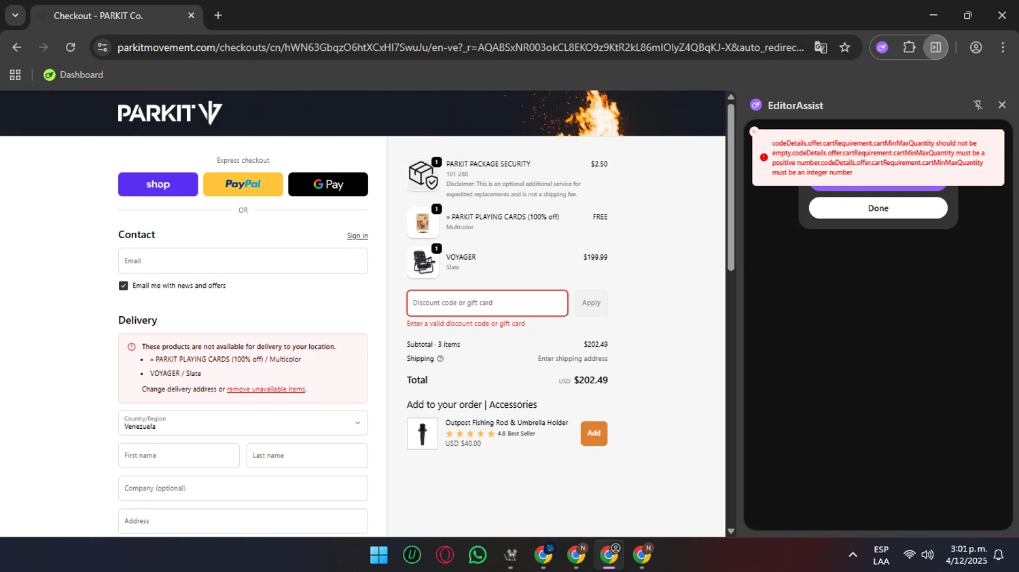
Task: Click the scrollbar up arrow
Action: point(731,97)
